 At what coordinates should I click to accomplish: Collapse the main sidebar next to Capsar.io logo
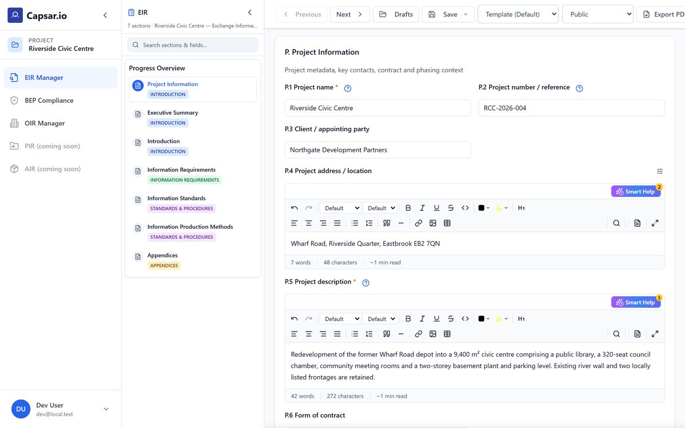pyautogui.click(x=105, y=15)
